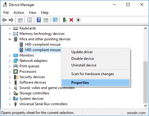Select the Print queues printer icon
Screen dimensions: 149x116
coord(16,66)
